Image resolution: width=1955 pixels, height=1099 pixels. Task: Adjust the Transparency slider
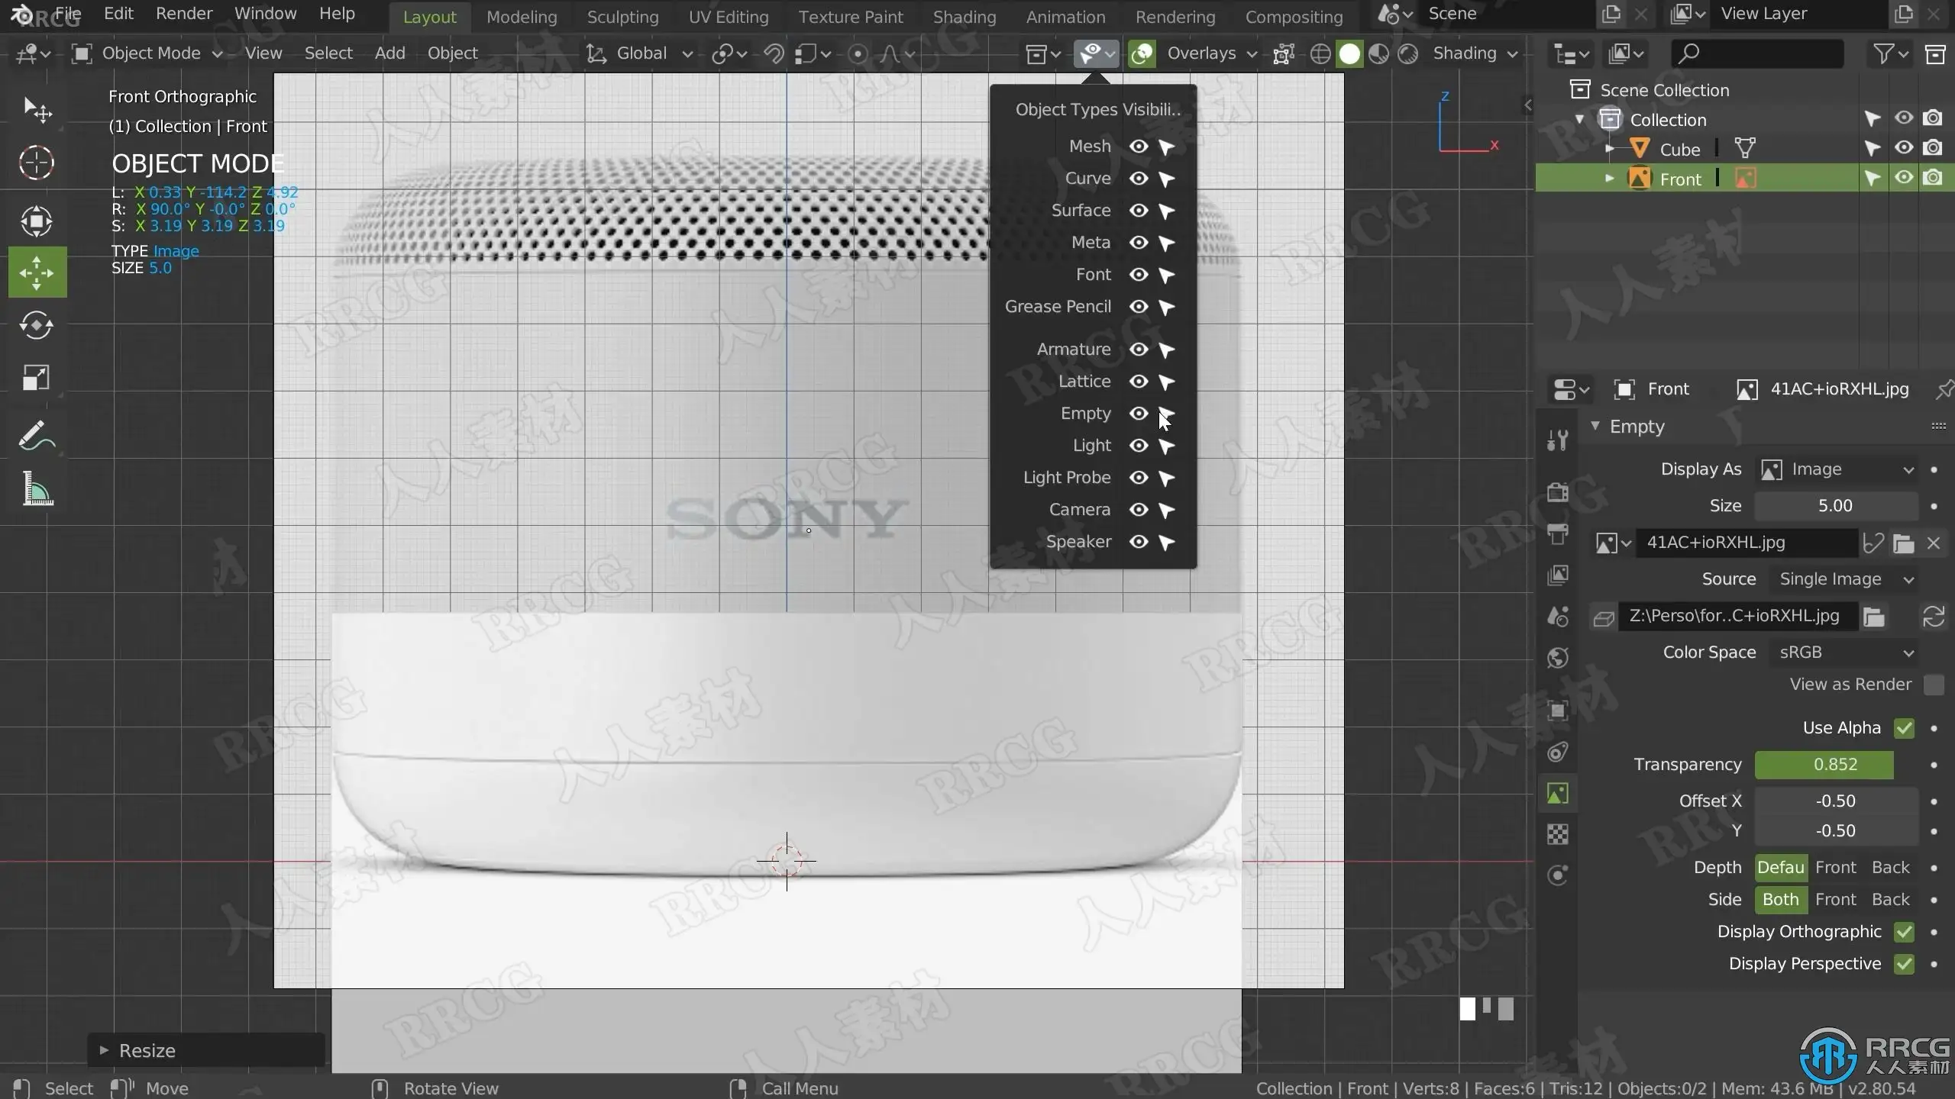(1835, 765)
